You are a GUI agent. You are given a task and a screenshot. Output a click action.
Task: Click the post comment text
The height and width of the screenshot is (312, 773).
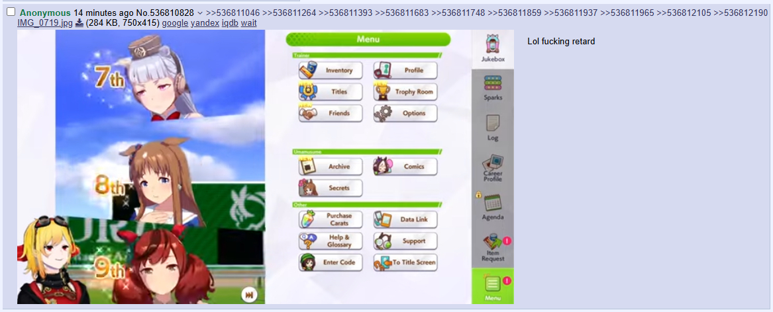561,42
